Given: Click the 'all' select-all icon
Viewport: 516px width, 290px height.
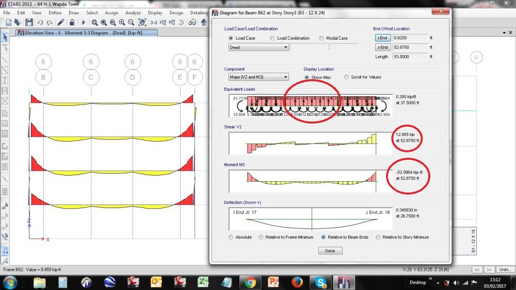Looking at the screenshot, I should pos(5,206).
